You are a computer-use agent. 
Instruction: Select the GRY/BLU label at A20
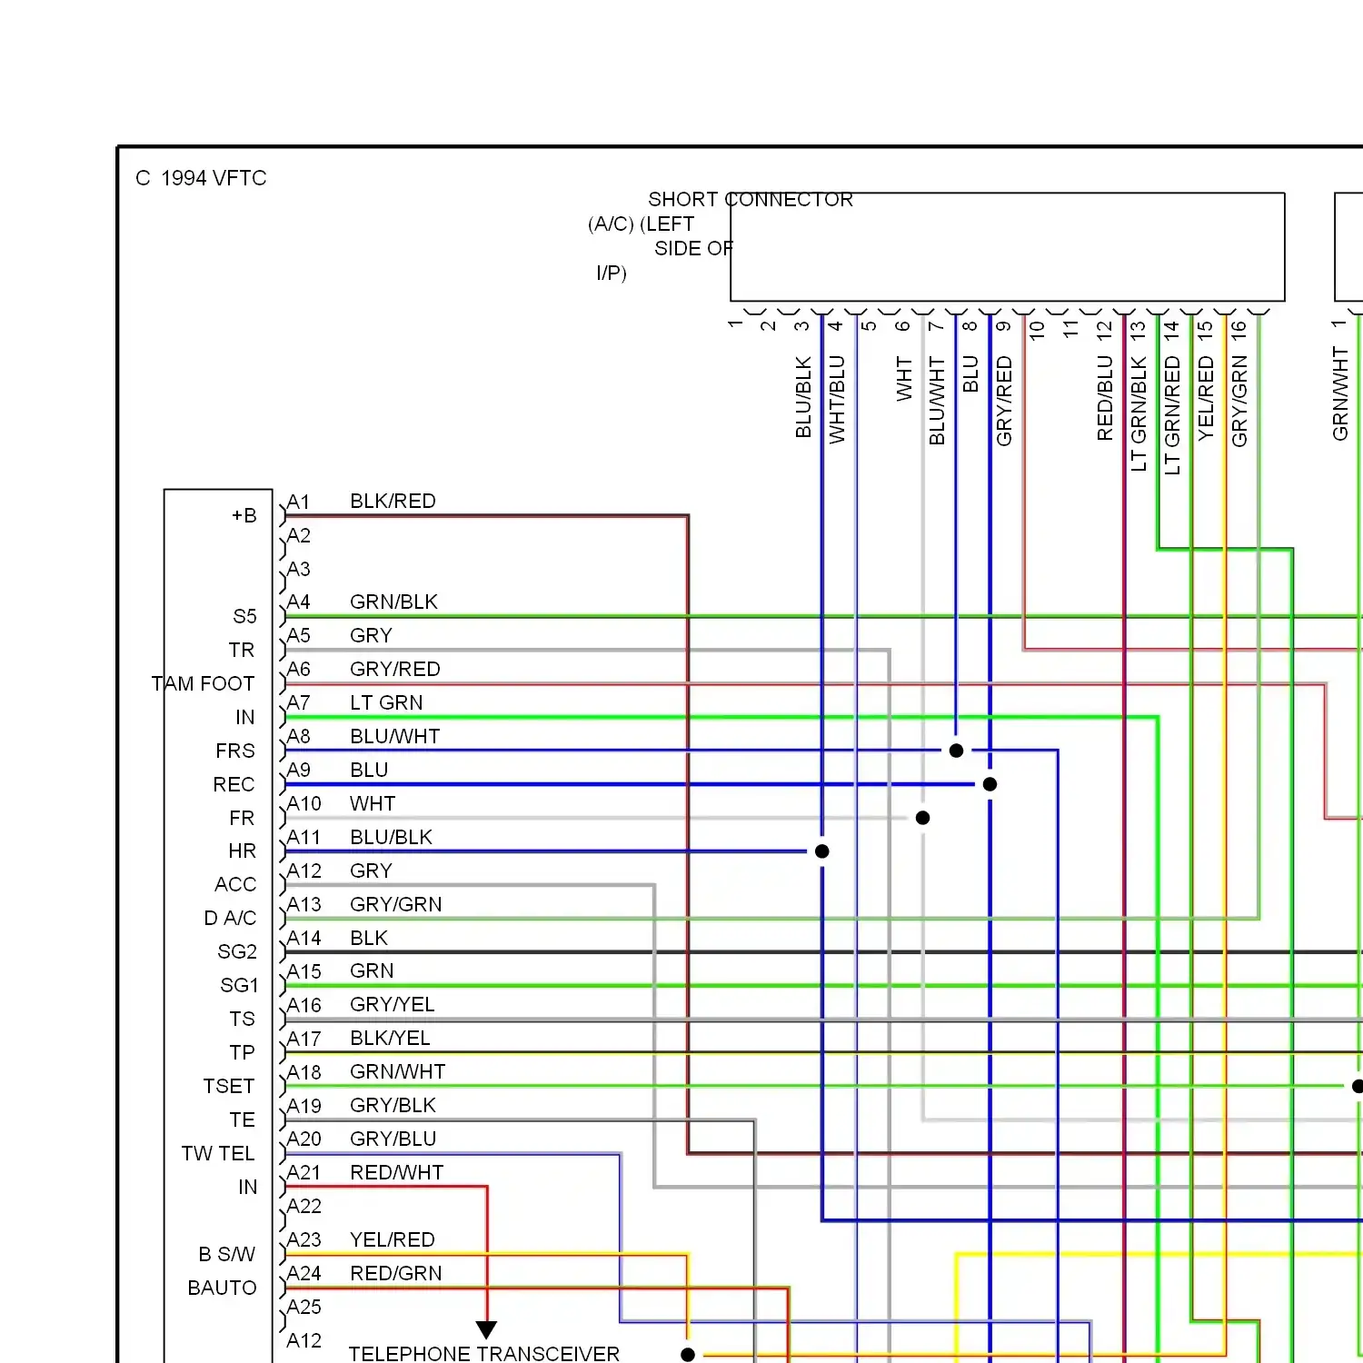point(393,1139)
